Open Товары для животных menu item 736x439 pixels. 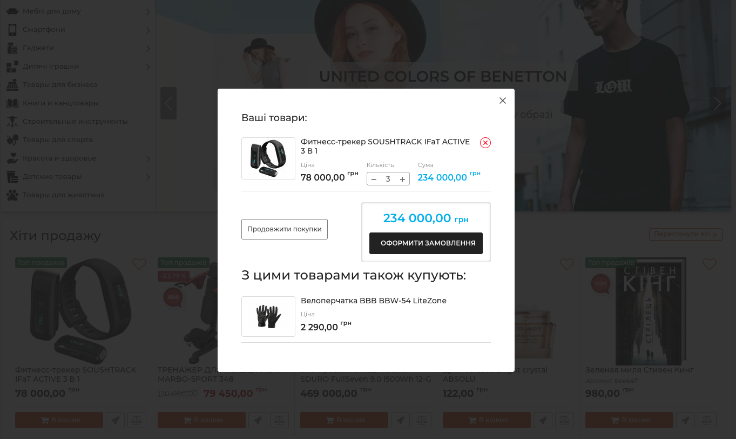pyautogui.click(x=63, y=195)
